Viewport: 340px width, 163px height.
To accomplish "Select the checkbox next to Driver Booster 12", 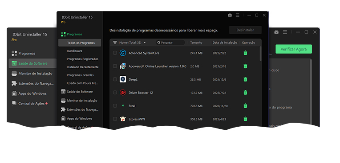I will [115, 93].
